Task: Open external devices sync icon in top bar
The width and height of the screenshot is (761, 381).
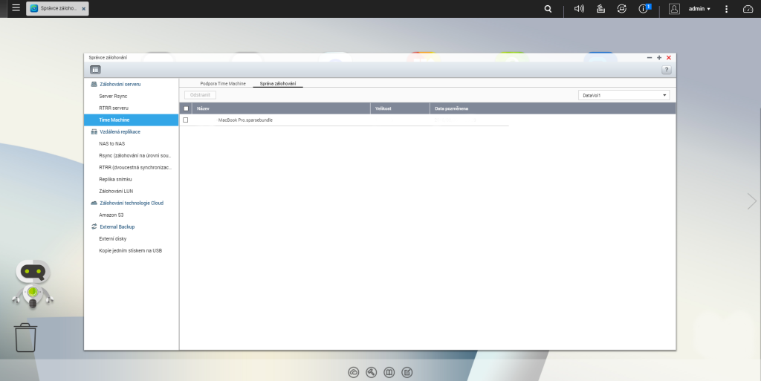Action: [622, 9]
